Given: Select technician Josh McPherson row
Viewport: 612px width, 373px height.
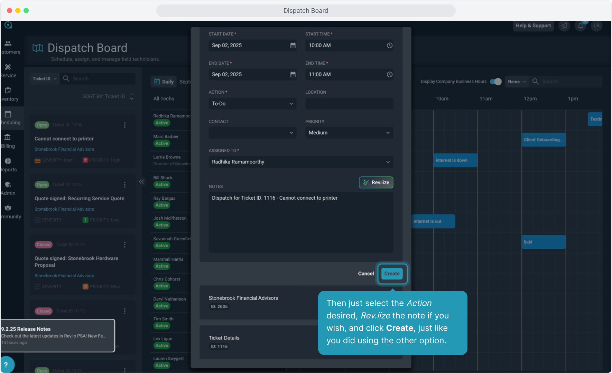Looking at the screenshot, I should coord(171,222).
